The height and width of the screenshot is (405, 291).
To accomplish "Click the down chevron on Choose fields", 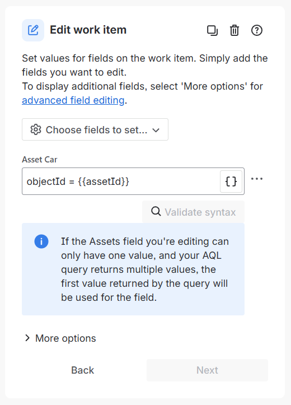I will pyautogui.click(x=156, y=130).
